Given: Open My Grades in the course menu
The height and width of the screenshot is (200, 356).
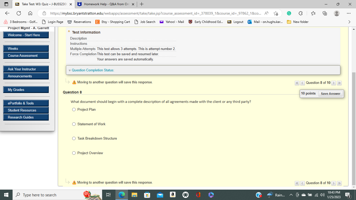Looking at the screenshot, I should point(26,89).
